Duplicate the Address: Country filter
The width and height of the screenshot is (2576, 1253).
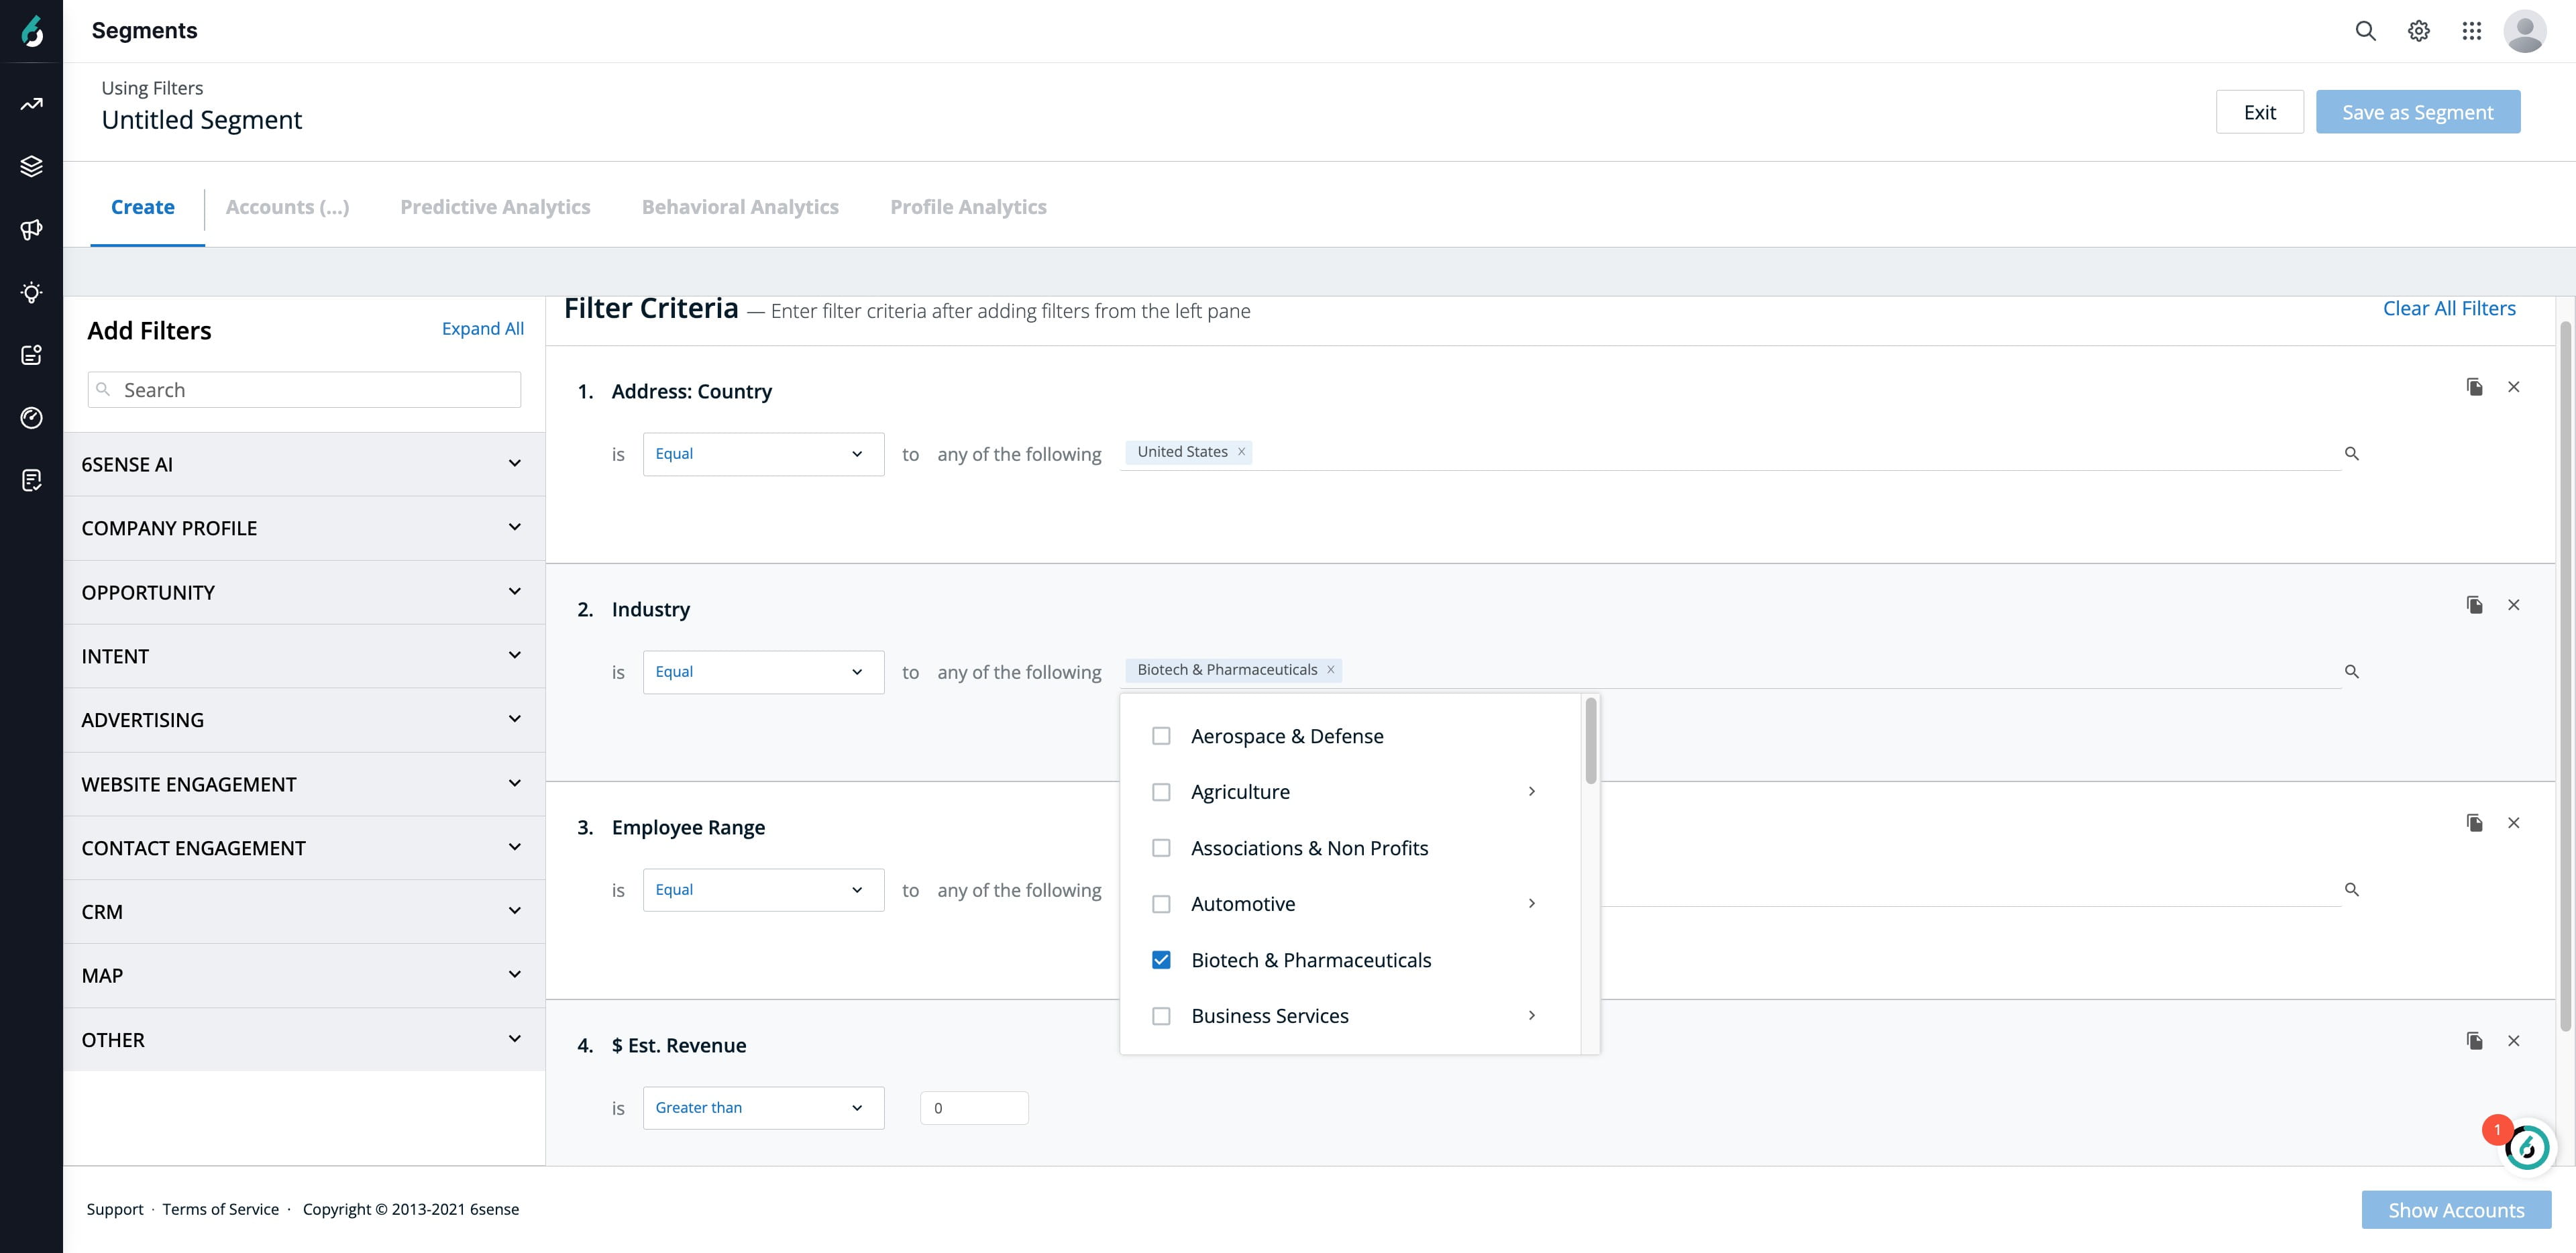click(2475, 387)
